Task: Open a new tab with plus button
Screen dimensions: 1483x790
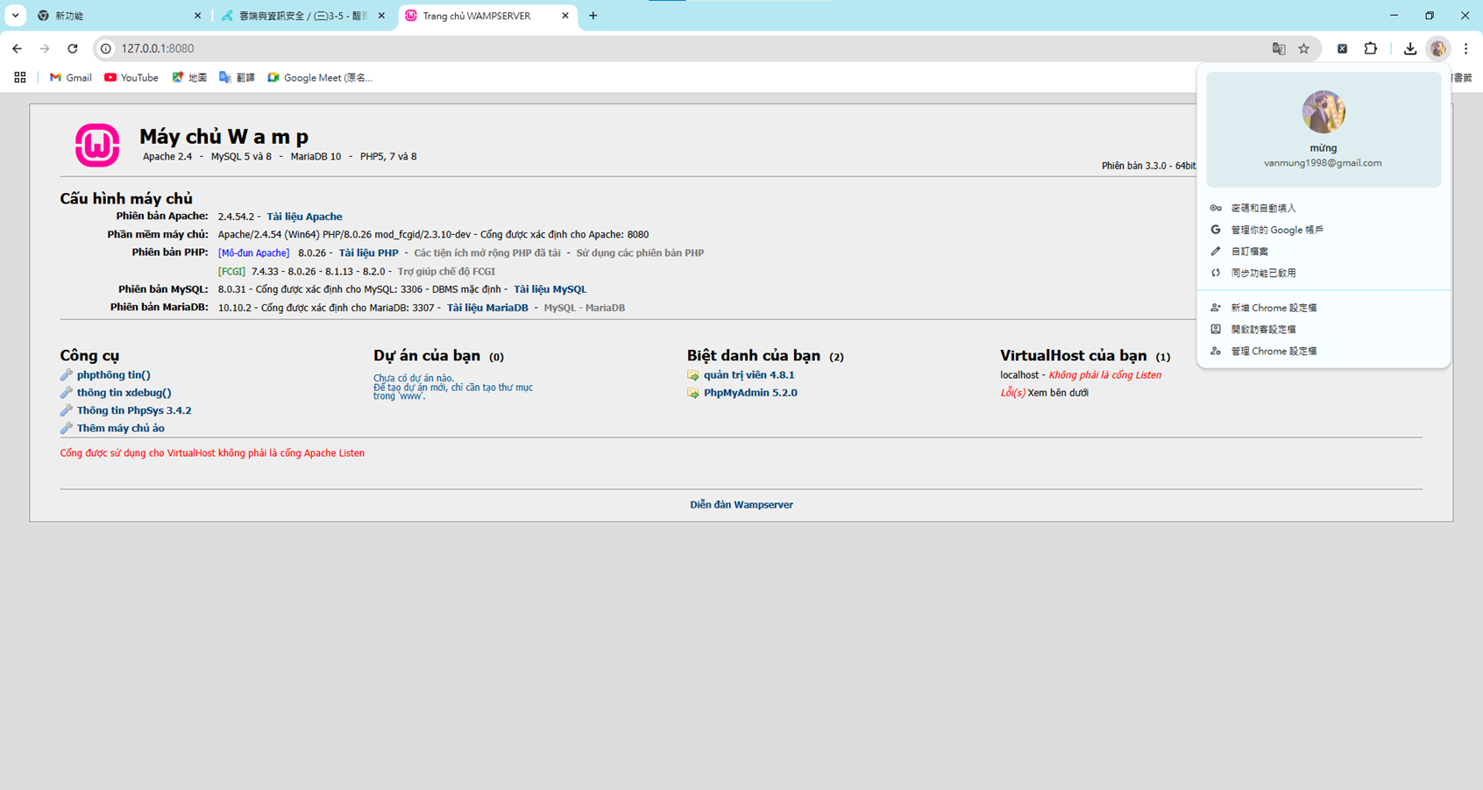Action: (x=593, y=16)
